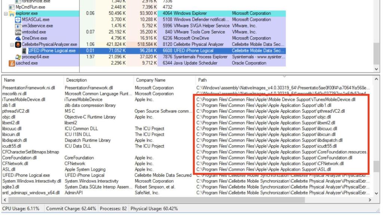Click the CPU Usage status bar panel
Image resolution: width=383 pixels, height=215 pixels.
[21, 208]
